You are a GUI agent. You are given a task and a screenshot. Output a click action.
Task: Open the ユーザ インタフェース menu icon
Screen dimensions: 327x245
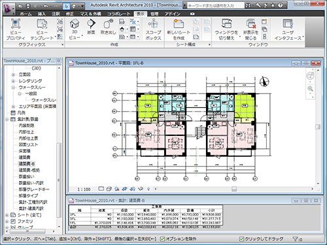point(288,24)
